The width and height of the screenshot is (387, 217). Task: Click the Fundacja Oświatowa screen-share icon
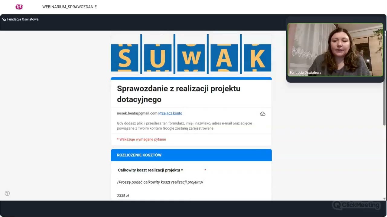(4, 19)
